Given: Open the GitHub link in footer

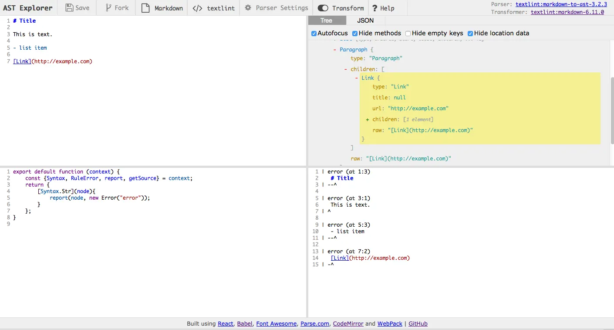Looking at the screenshot, I should click(418, 324).
